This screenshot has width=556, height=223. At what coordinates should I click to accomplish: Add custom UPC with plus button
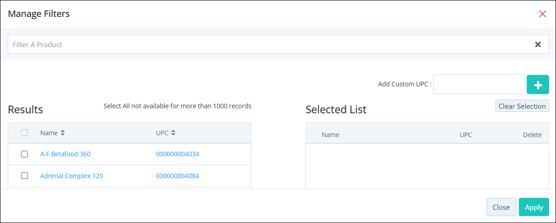[538, 85]
